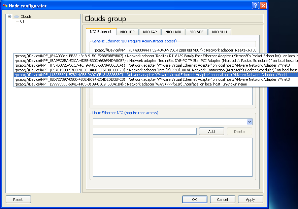Click the Clouds cloud icon
Viewport: 298px width, 209px height.
[x=16, y=16]
